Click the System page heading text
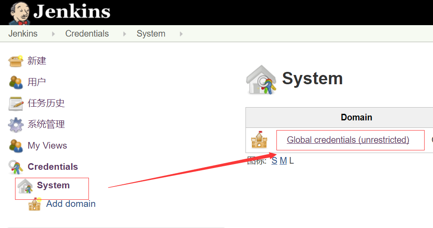Image resolution: width=433 pixels, height=228 pixels. [x=312, y=78]
